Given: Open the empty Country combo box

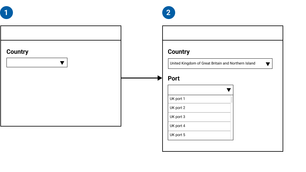Looking at the screenshot, I should [34, 63].
